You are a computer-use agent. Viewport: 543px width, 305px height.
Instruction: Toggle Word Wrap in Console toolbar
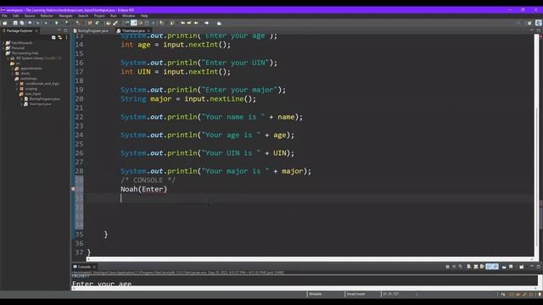(483, 267)
